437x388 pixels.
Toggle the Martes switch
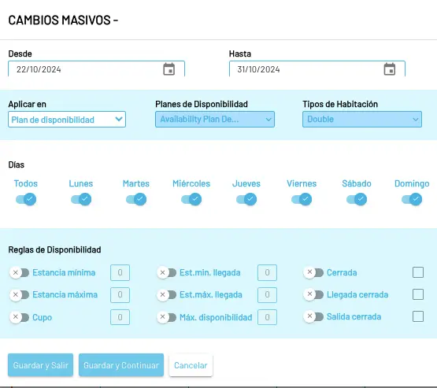pyautogui.click(x=136, y=199)
